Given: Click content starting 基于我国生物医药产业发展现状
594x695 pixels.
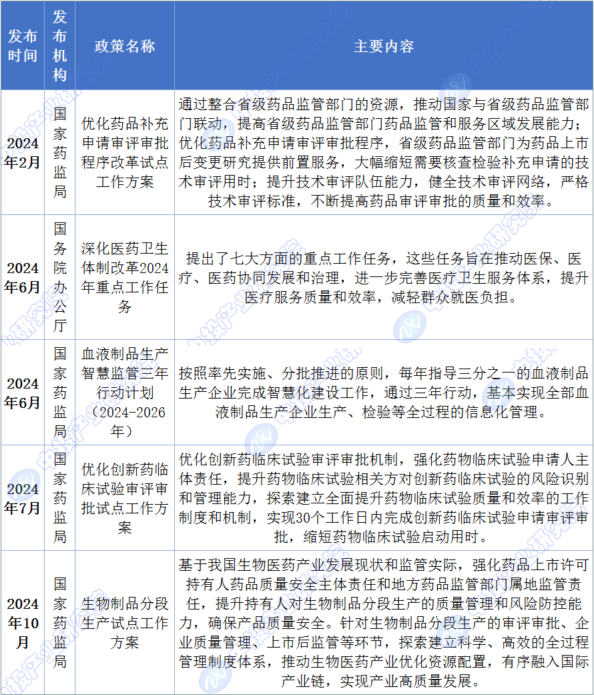Looking at the screenshot, I should point(384,623).
